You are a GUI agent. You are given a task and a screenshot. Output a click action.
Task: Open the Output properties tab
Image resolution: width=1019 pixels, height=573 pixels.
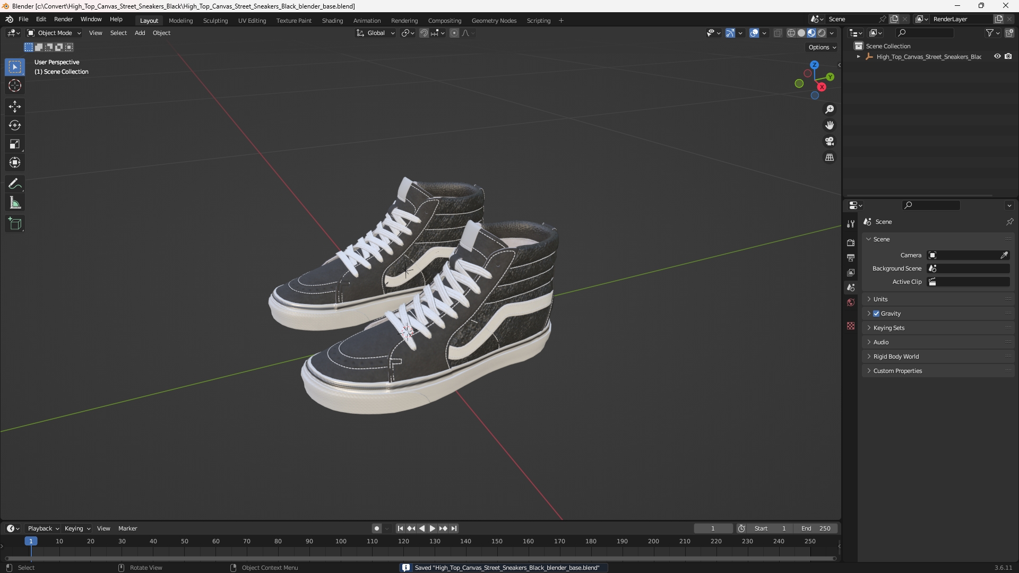[851, 257]
